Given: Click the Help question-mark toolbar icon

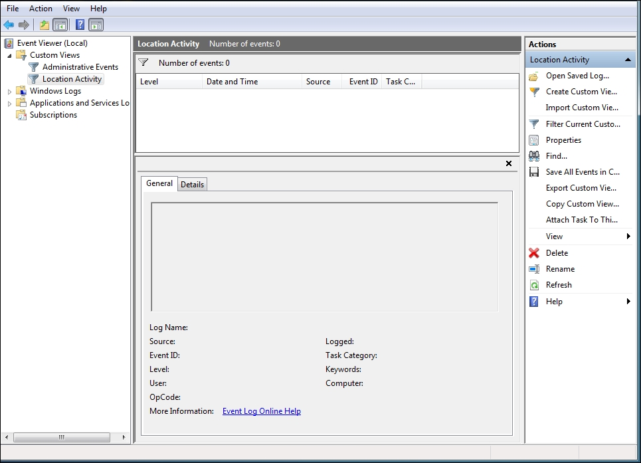Looking at the screenshot, I should point(80,25).
